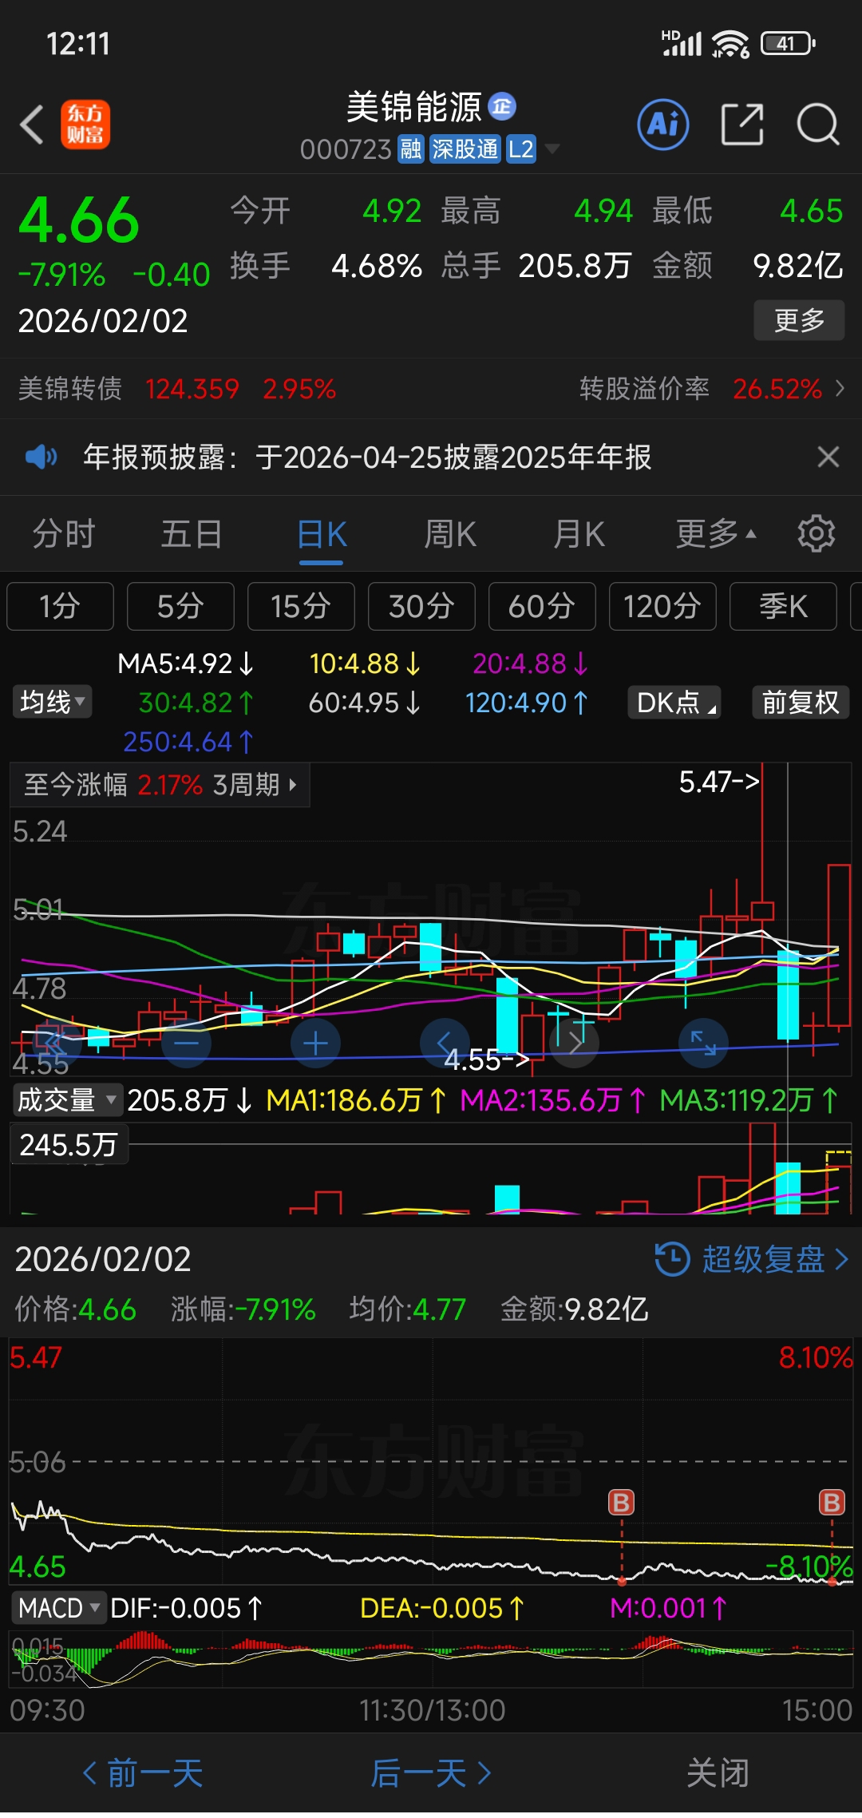The width and height of the screenshot is (862, 1818).
Task: Tap the L2 level badge
Action: [521, 149]
